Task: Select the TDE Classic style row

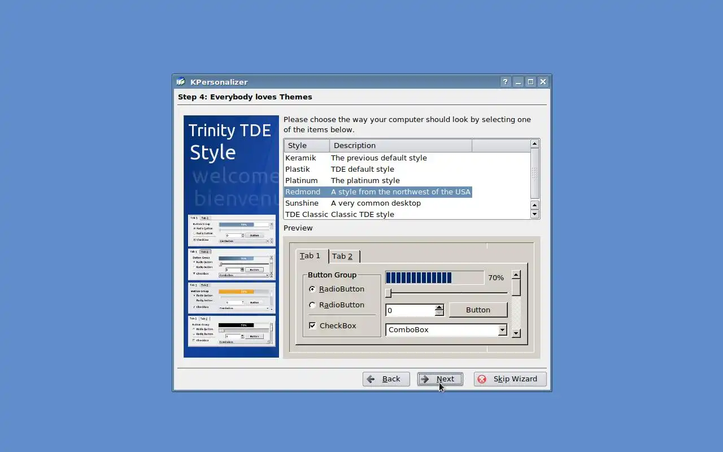Action: (378, 214)
